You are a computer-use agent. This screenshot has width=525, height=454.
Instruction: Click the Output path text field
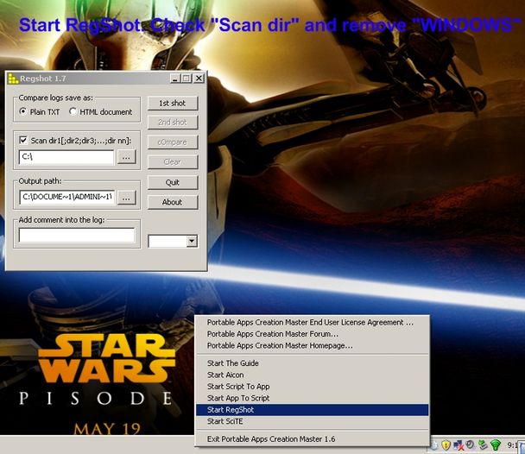(x=67, y=197)
